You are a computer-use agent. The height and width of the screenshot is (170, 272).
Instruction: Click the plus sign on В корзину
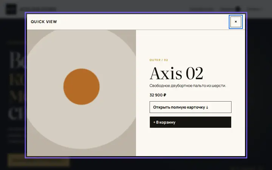click(x=154, y=122)
